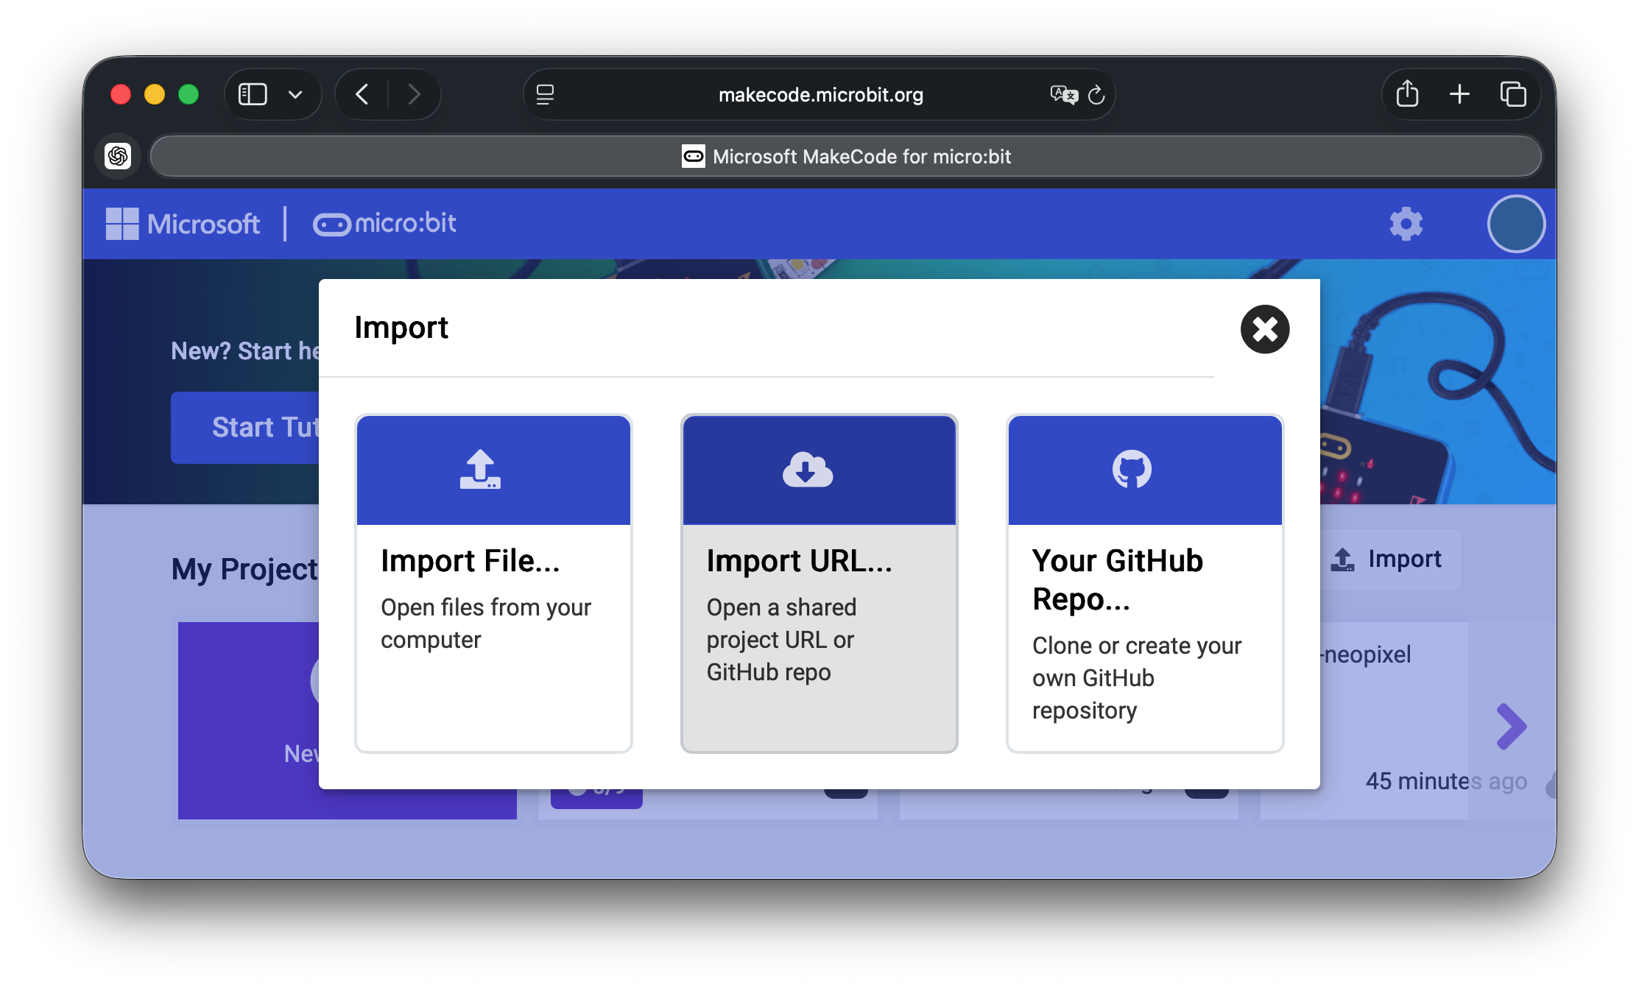Close the Import dialog with the X
Screen dimensions: 1639x988
(1264, 329)
